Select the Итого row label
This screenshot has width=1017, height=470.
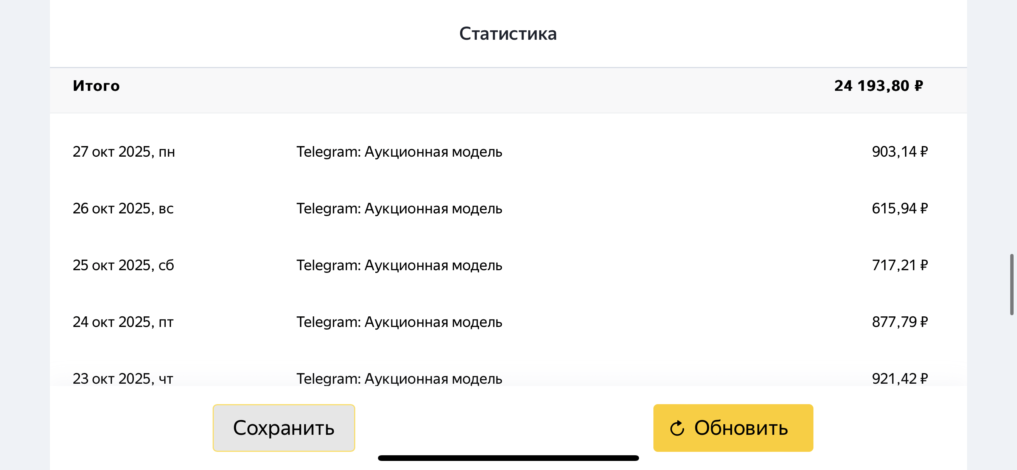[x=96, y=86]
